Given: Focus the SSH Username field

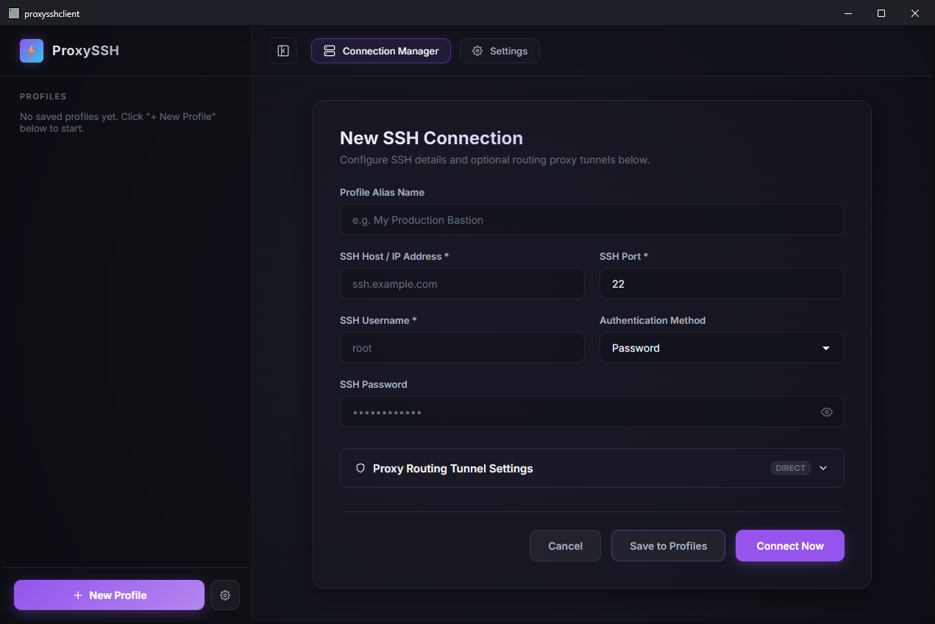Looking at the screenshot, I should [x=462, y=348].
